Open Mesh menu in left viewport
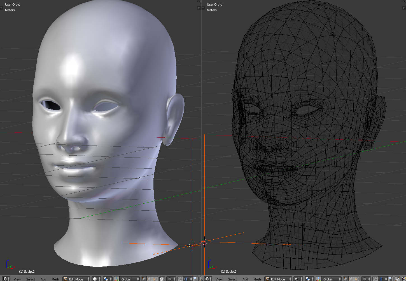 coord(55,279)
